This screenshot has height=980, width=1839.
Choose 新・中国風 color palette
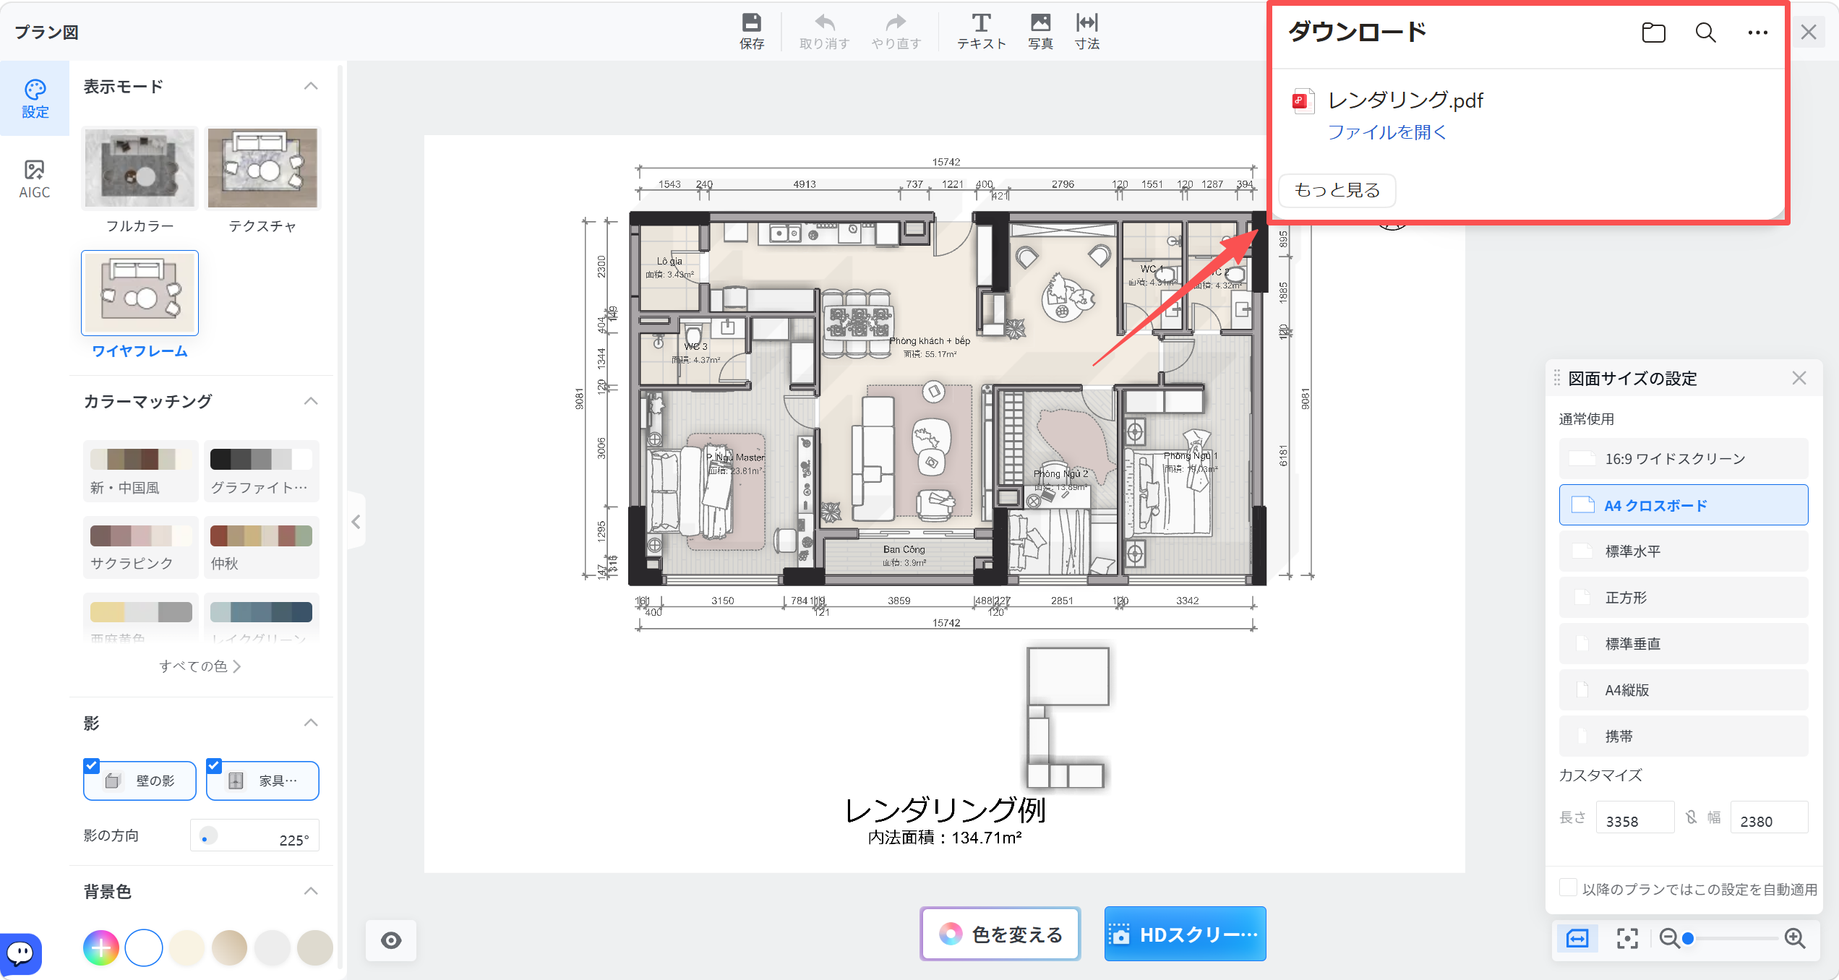coord(140,471)
